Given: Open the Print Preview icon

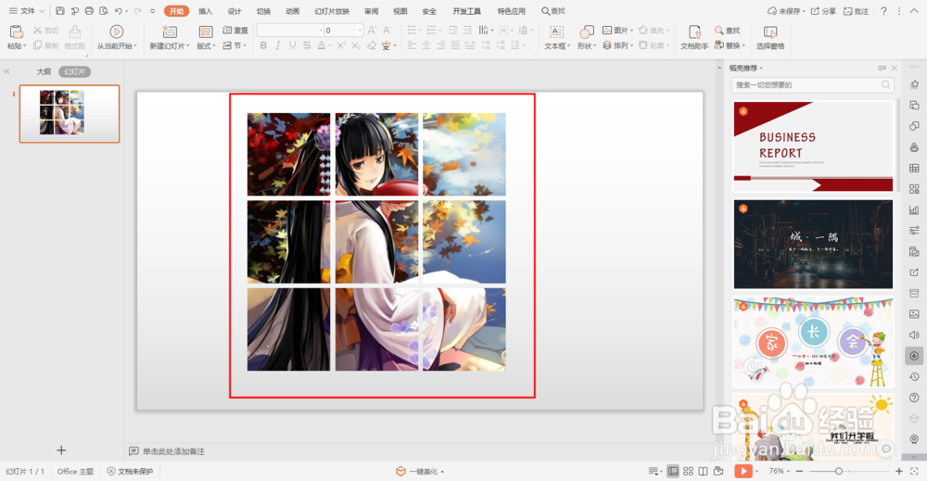Looking at the screenshot, I should pos(104,10).
